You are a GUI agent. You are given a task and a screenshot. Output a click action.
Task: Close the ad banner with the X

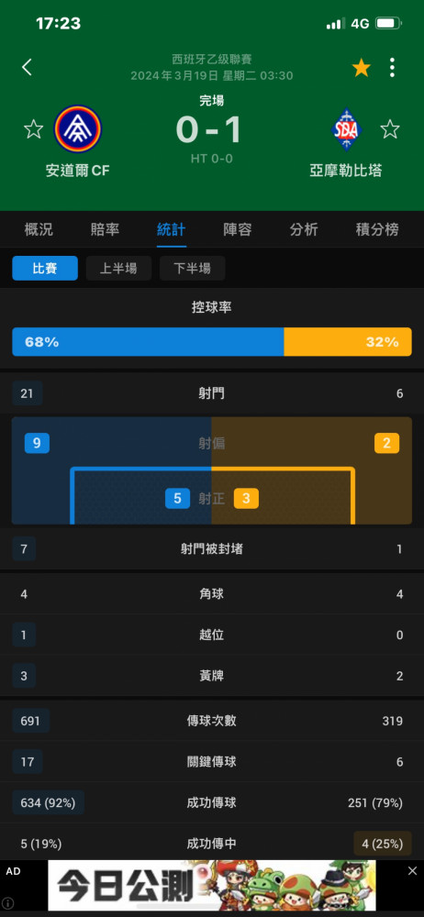pos(412,871)
